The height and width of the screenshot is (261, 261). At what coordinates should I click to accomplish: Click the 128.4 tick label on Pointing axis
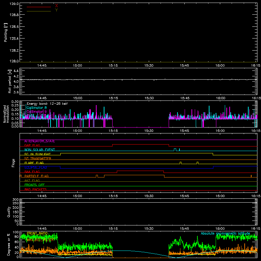coord(14,38)
